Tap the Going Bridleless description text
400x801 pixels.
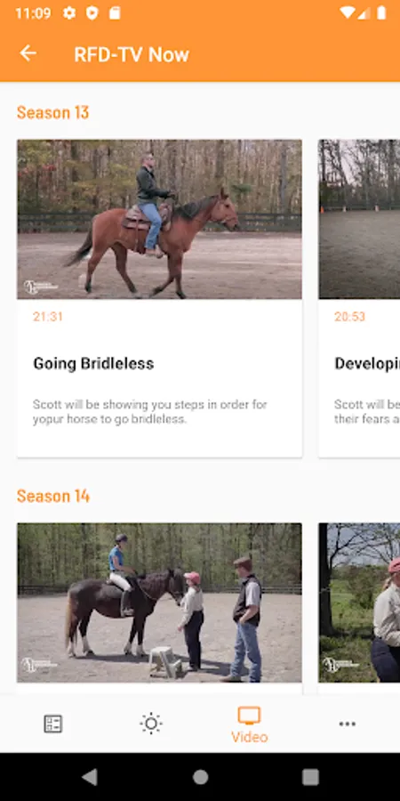coord(150,412)
